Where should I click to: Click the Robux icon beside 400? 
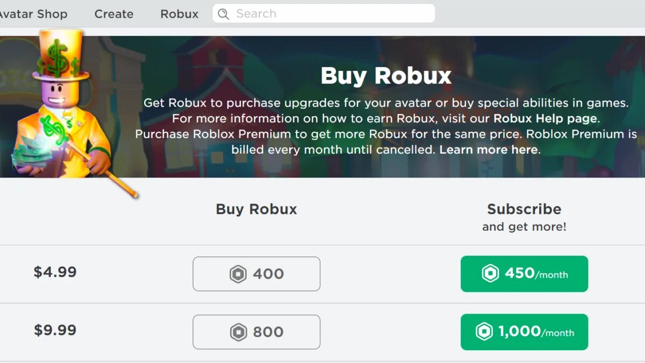238,274
